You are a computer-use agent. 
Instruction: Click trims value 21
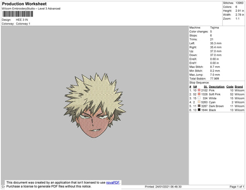pyautogui.click(x=212, y=39)
